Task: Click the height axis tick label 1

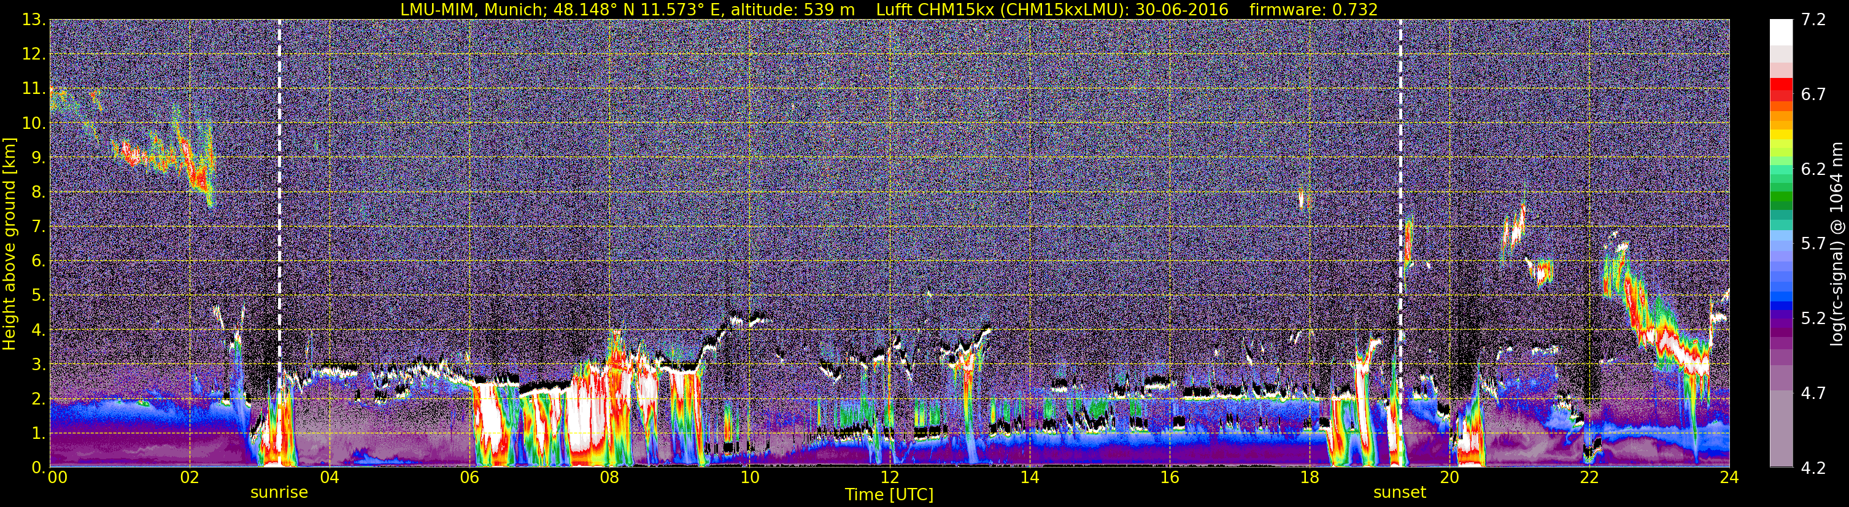Action: pyautogui.click(x=38, y=434)
